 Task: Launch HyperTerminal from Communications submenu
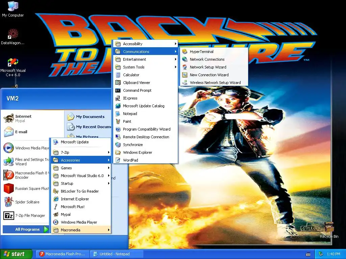click(214, 52)
